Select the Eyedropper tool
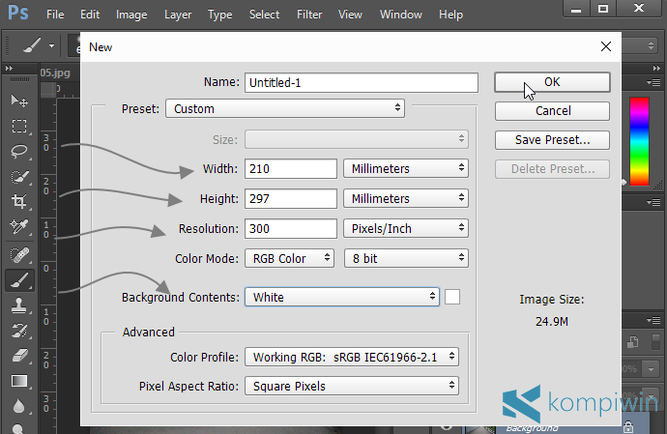The height and width of the screenshot is (434, 667). tap(19, 226)
